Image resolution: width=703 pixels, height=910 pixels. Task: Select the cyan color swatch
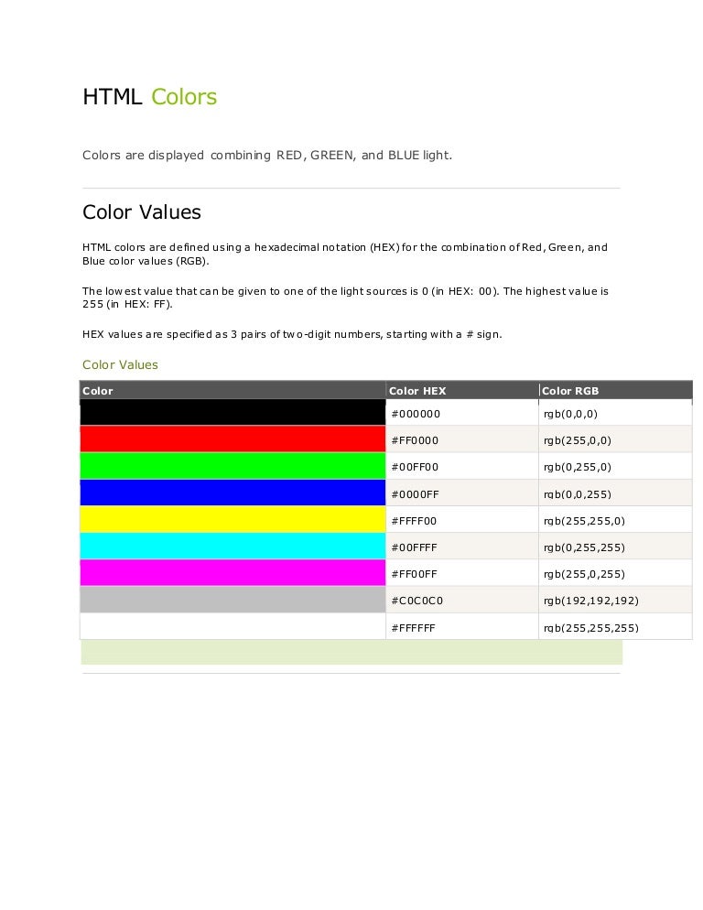point(233,547)
